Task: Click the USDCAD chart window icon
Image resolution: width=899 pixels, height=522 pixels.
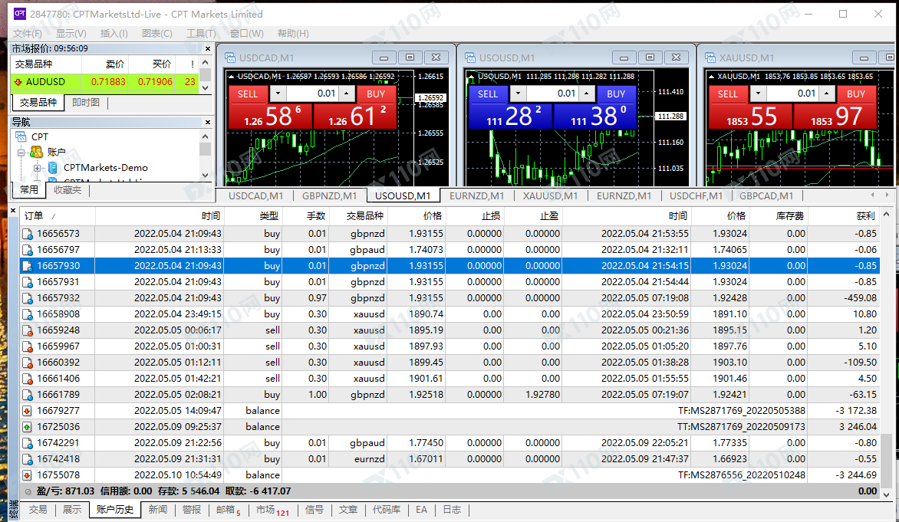Action: click(229, 57)
